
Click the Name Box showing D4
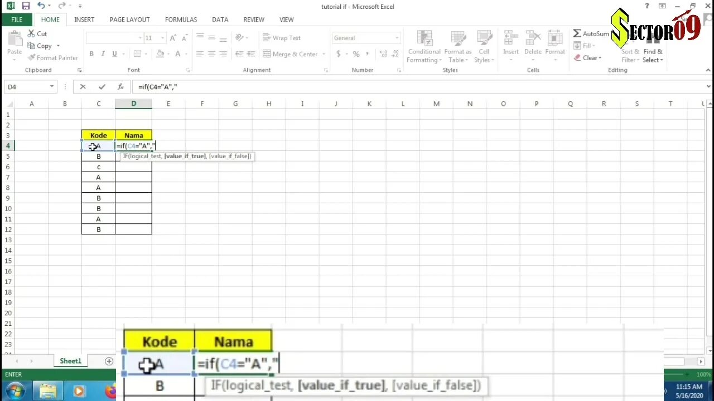26,87
